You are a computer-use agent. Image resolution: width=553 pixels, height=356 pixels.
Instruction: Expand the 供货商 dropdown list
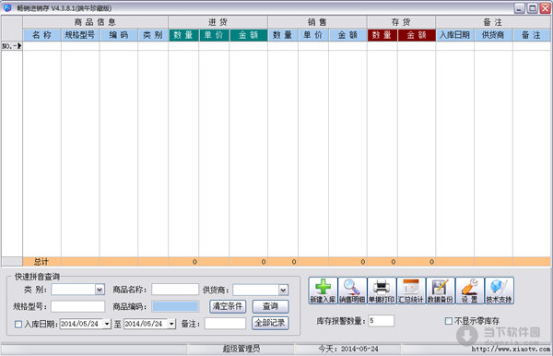tap(283, 290)
